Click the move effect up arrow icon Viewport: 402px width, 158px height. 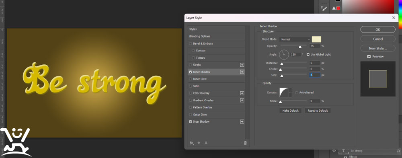(199, 143)
